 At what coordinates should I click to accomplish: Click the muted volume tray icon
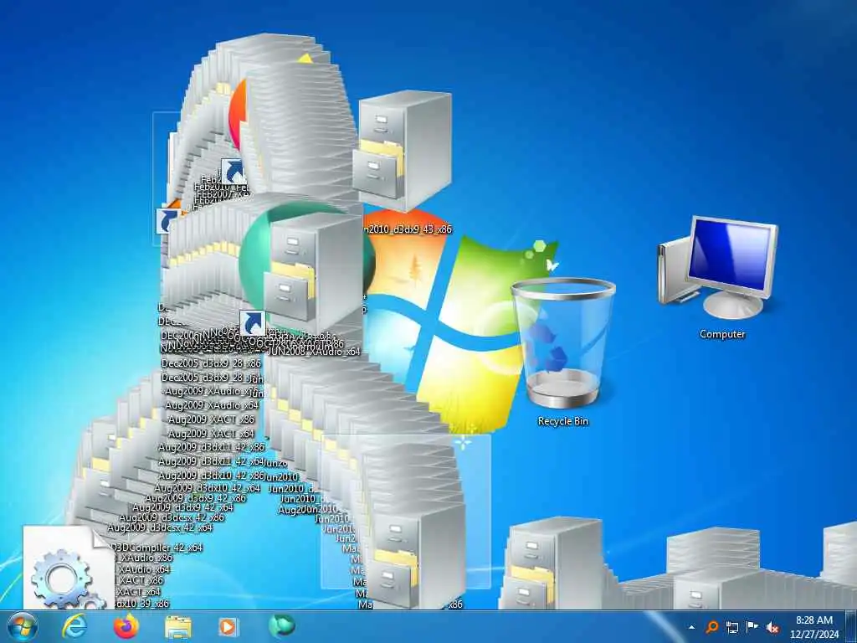[x=772, y=627]
